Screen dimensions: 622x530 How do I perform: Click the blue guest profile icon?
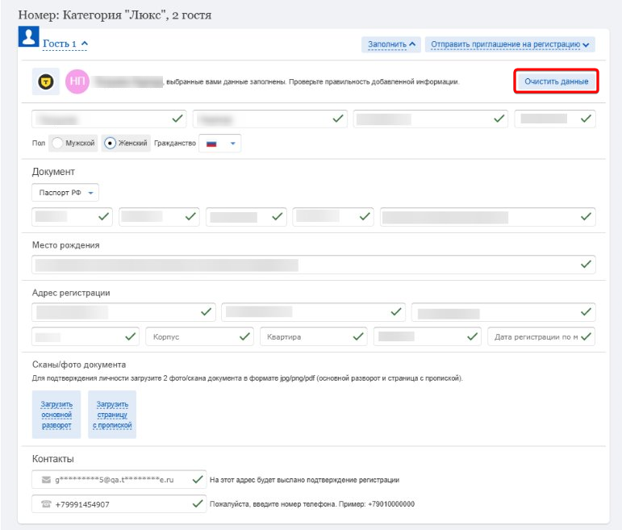pyautogui.click(x=30, y=37)
